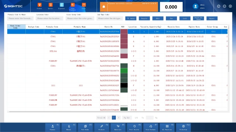
Task: Open Manual module (F2)
Action: pos(69,127)
